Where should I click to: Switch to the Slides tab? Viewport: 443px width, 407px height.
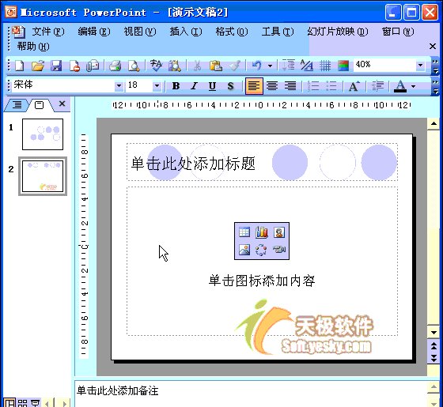click(x=39, y=105)
